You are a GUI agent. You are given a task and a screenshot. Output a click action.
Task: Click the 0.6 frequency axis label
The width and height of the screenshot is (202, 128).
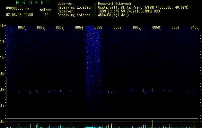[3, 122]
